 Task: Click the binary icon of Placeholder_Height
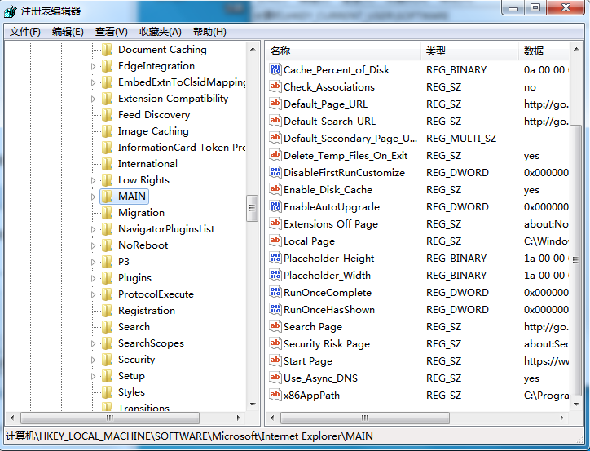click(275, 258)
